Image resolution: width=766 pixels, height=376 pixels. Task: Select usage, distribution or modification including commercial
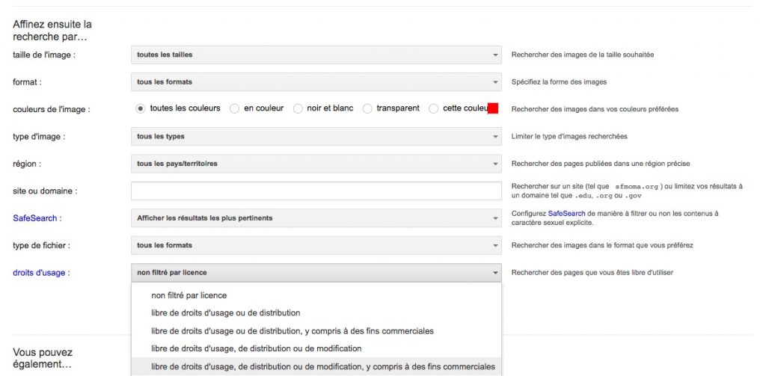pyautogui.click(x=322, y=367)
